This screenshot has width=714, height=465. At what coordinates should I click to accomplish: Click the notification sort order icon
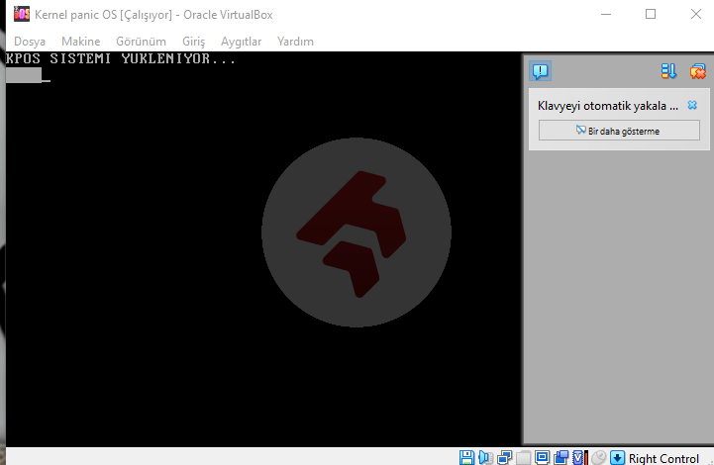pos(668,71)
